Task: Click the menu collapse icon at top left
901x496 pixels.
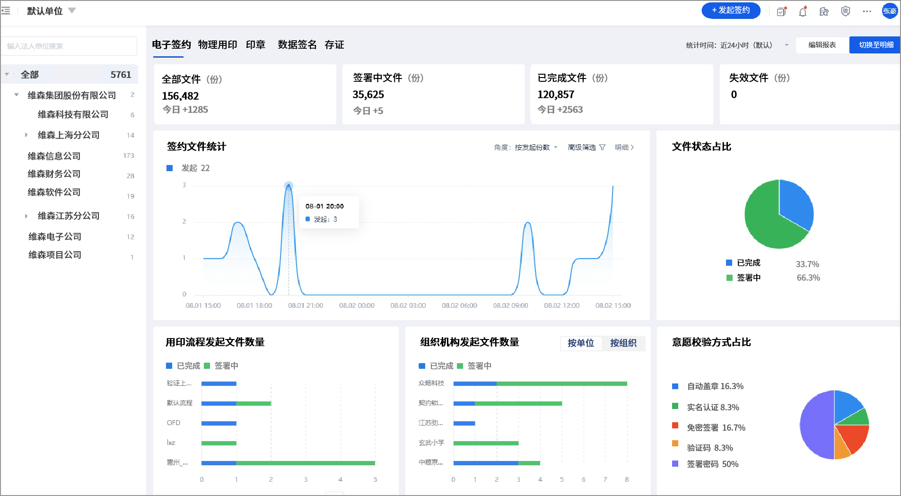Action: click(x=6, y=11)
